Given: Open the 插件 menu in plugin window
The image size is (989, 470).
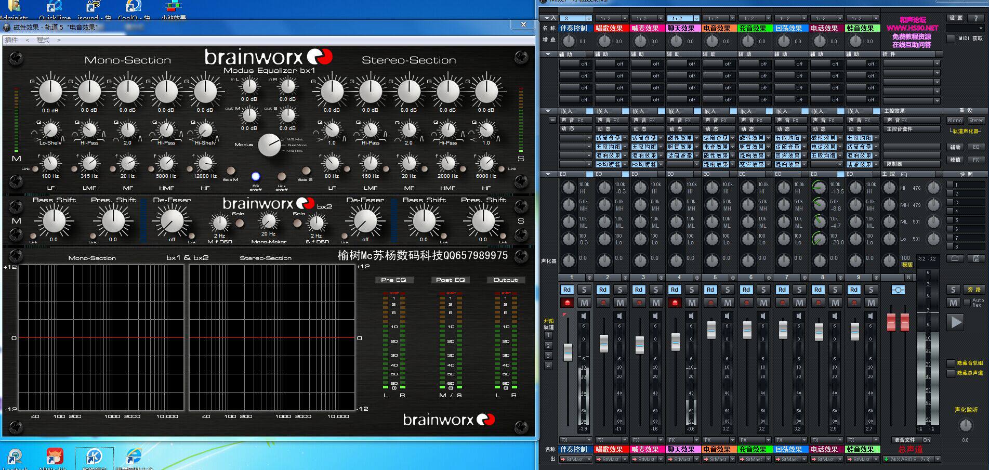Looking at the screenshot, I should pyautogui.click(x=11, y=40).
